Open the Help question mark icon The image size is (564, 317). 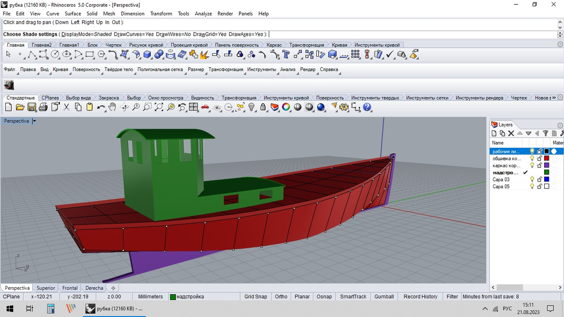pyautogui.click(x=367, y=107)
